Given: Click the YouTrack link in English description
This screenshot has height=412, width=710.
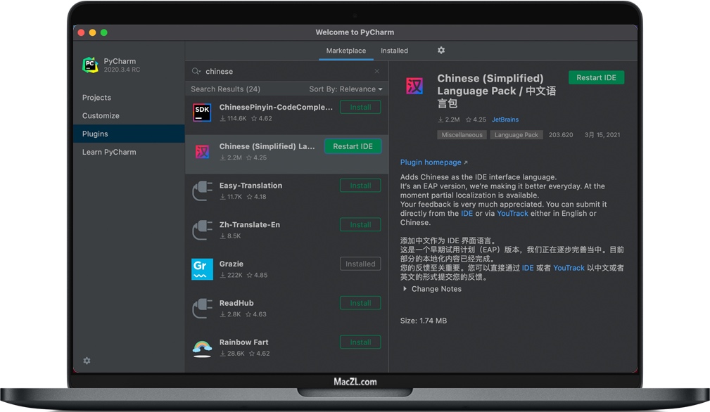Looking at the screenshot, I should click(512, 214).
